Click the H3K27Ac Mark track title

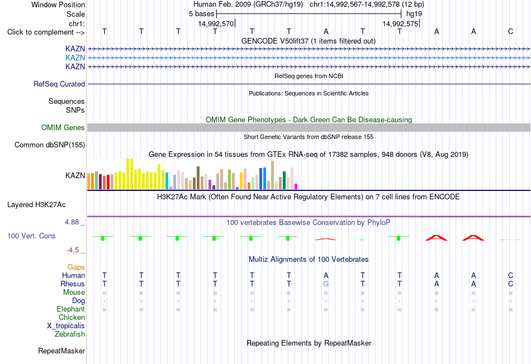(x=308, y=197)
